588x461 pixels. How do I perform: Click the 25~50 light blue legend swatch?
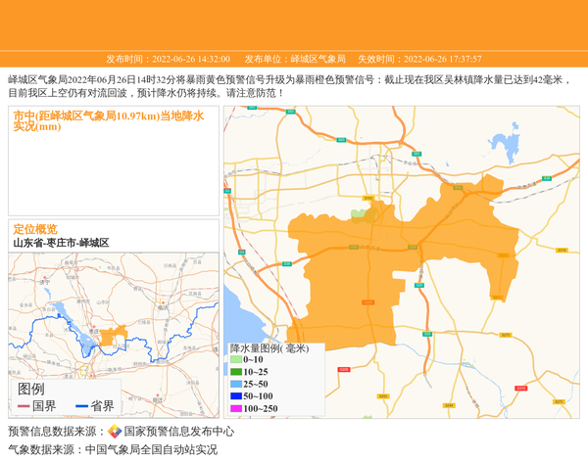click(236, 384)
